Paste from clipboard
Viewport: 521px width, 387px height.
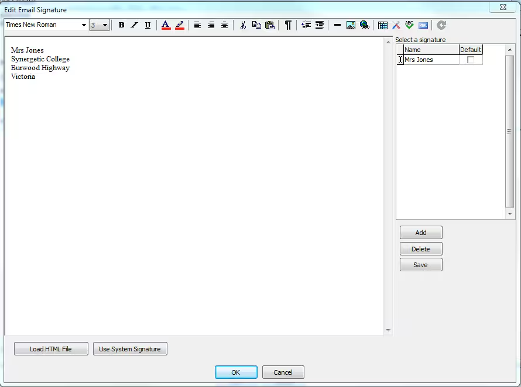(x=270, y=25)
